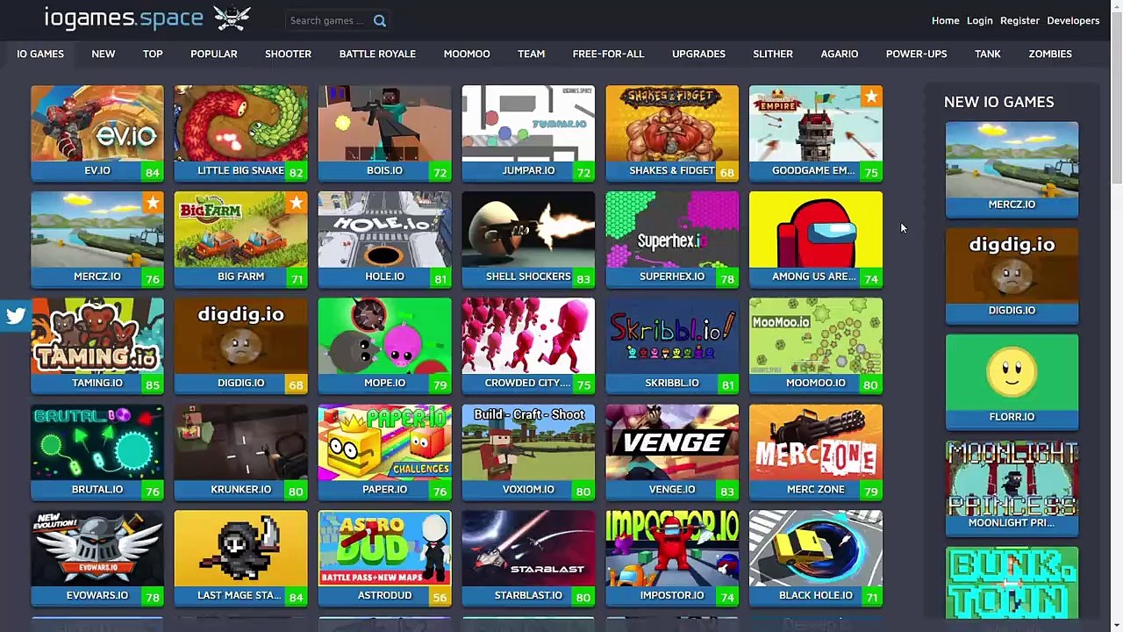Open the Merc Zone game
1123x632 pixels.
[816, 452]
